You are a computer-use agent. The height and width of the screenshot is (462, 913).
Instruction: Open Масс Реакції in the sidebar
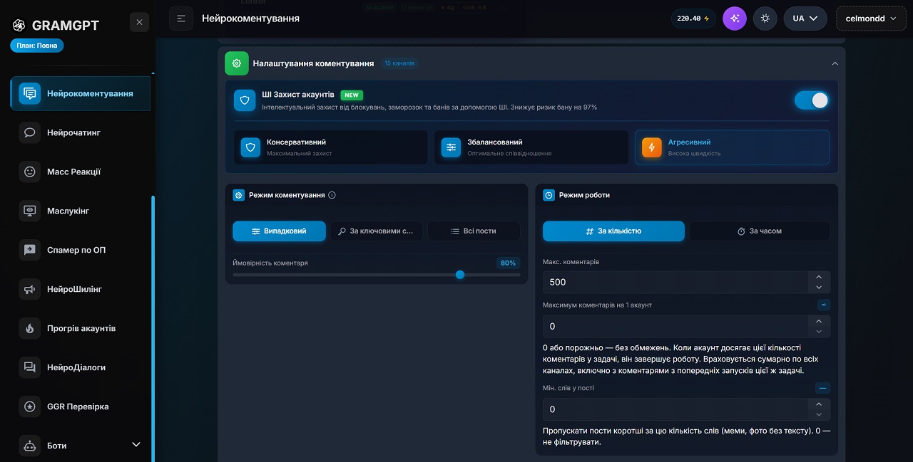[81, 172]
